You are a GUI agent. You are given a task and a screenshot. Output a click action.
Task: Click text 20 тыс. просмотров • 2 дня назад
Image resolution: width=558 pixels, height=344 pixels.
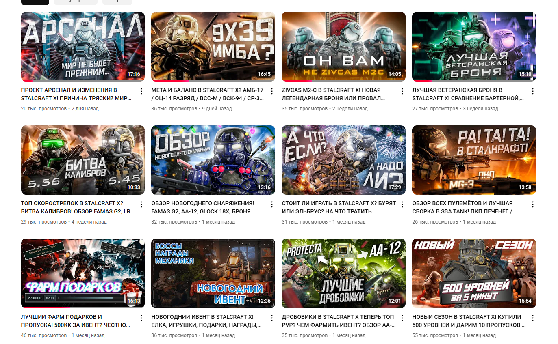click(x=60, y=109)
